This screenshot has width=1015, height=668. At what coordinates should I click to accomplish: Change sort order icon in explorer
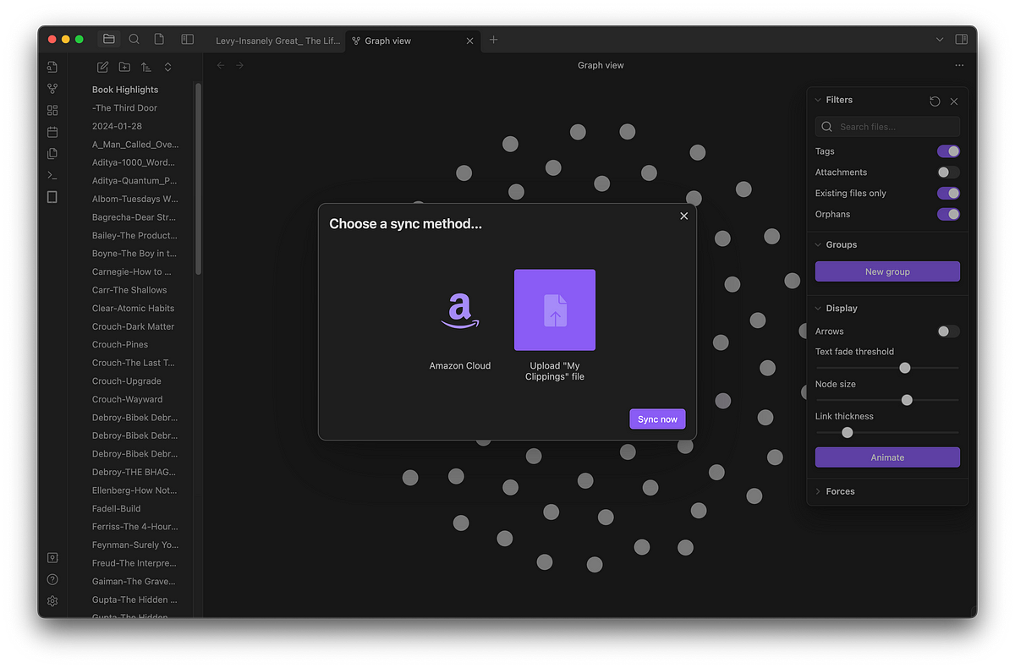146,67
